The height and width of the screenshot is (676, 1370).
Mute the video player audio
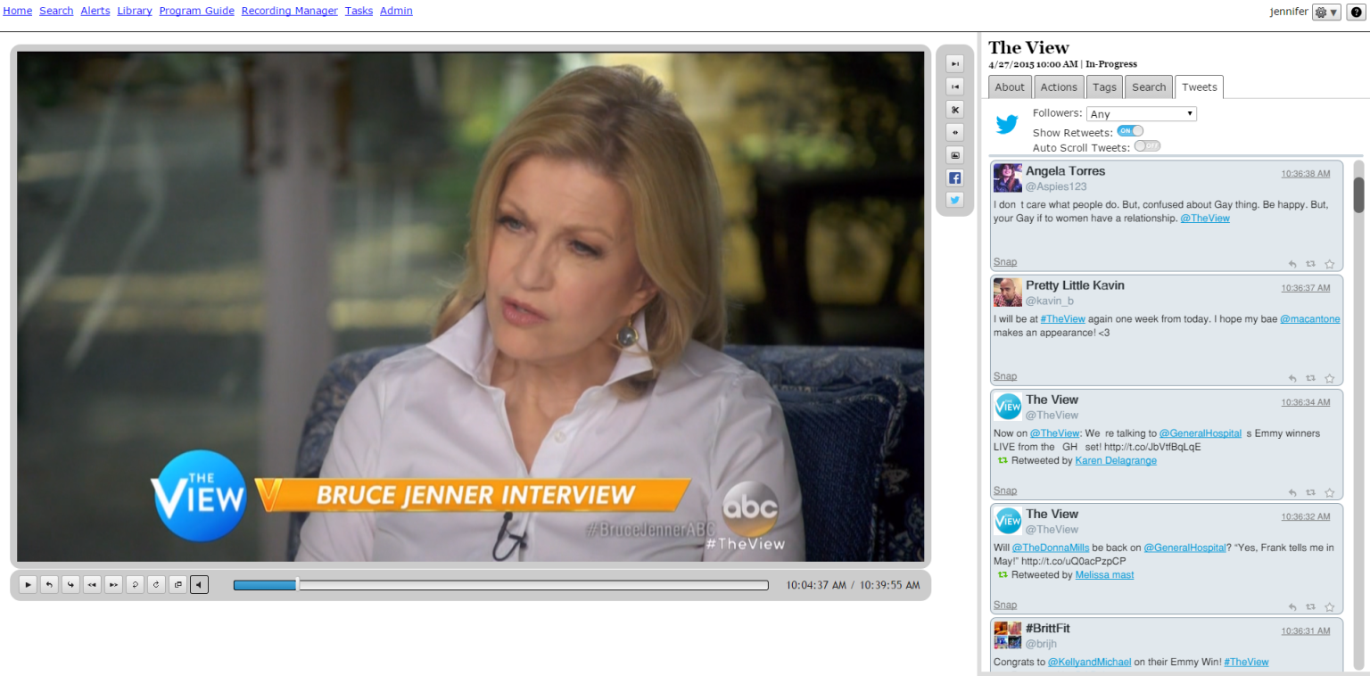tap(198, 584)
